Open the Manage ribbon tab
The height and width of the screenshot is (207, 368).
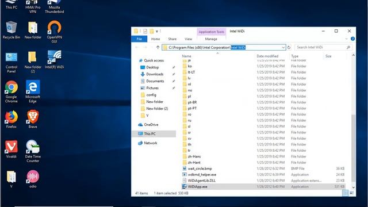click(211, 39)
